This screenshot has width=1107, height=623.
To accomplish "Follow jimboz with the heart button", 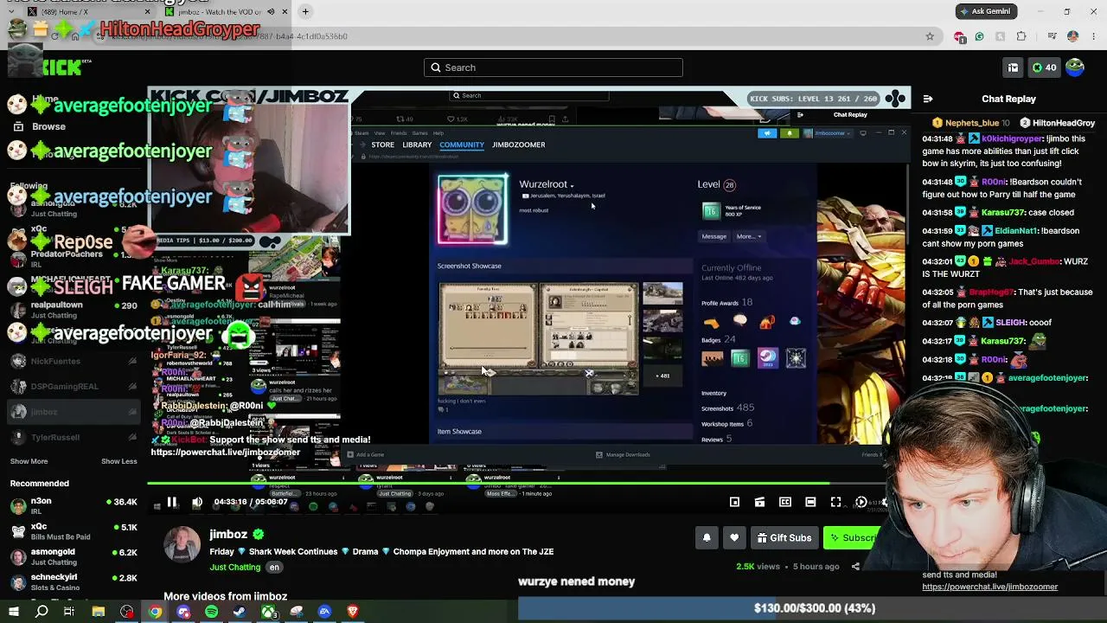I will (734, 538).
